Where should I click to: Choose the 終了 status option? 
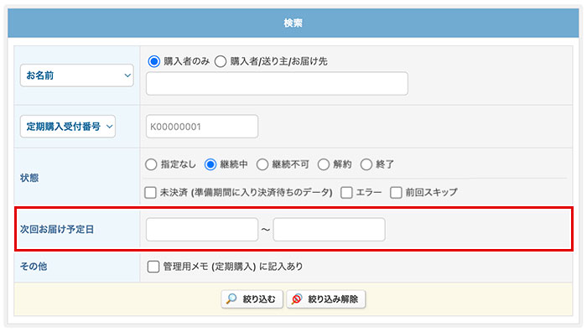(x=366, y=164)
